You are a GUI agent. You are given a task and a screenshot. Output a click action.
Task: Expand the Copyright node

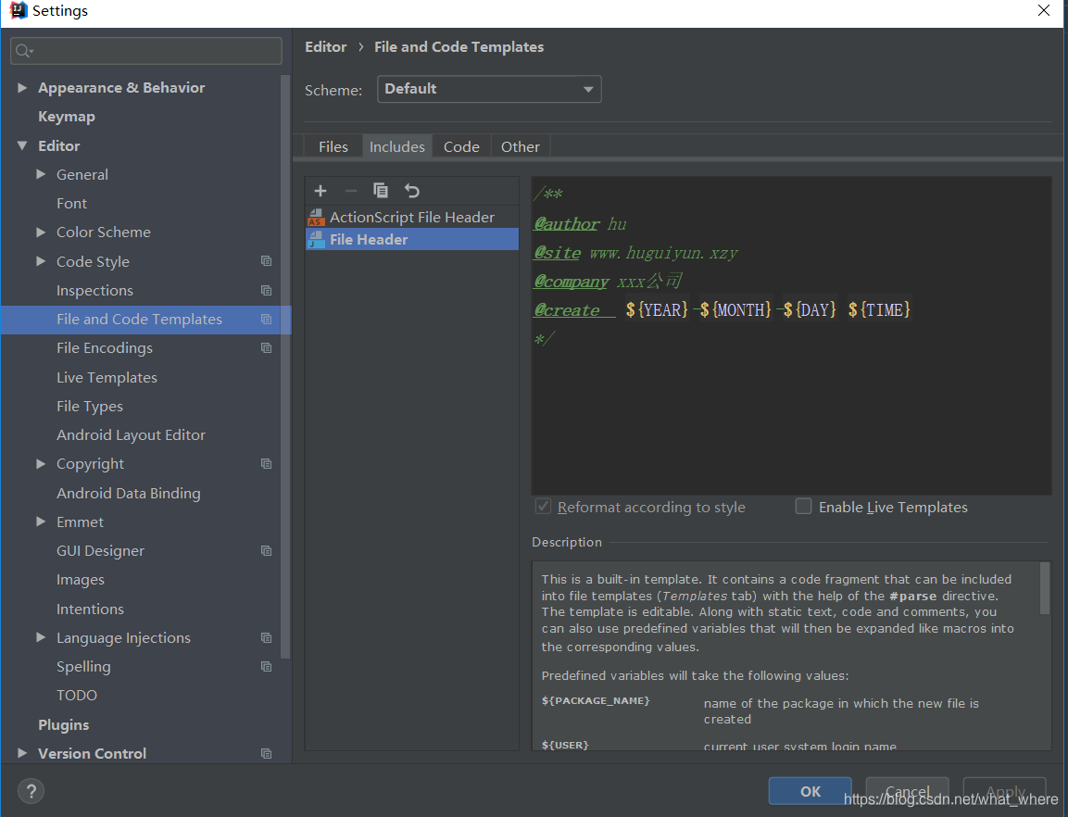[41, 463]
